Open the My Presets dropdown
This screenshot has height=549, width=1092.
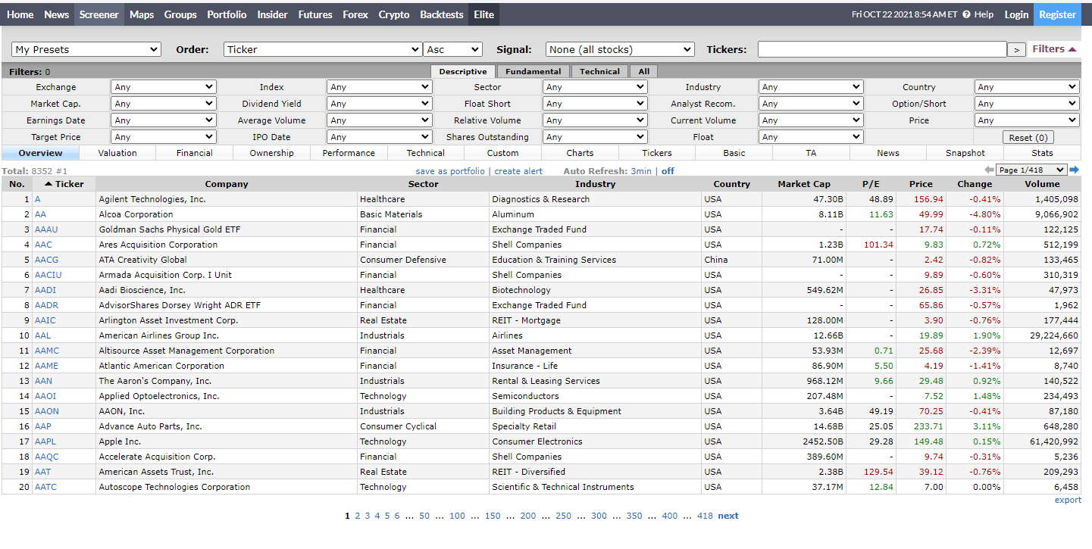click(86, 49)
